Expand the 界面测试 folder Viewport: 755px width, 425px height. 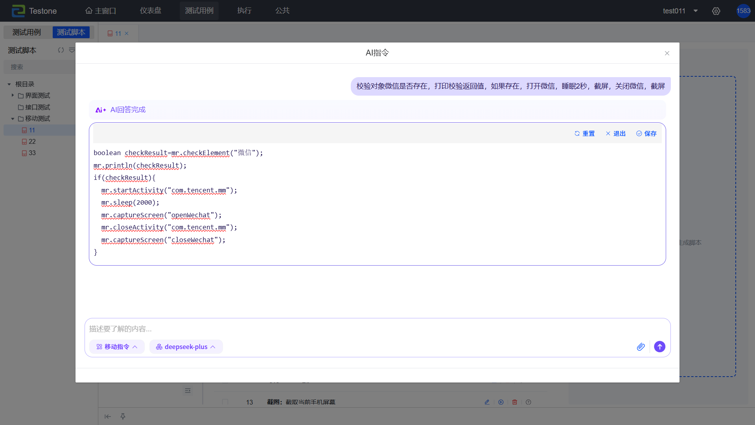click(13, 95)
